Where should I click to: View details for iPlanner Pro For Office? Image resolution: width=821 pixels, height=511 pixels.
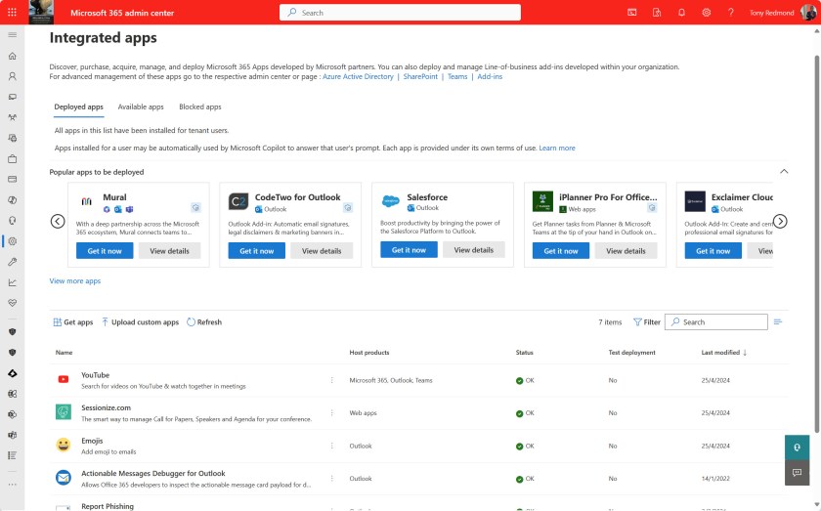(x=626, y=251)
